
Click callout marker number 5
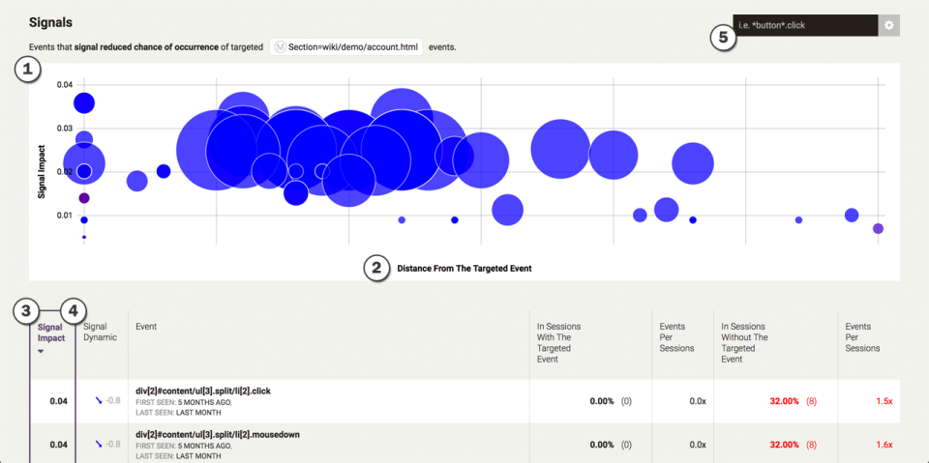pyautogui.click(x=722, y=38)
